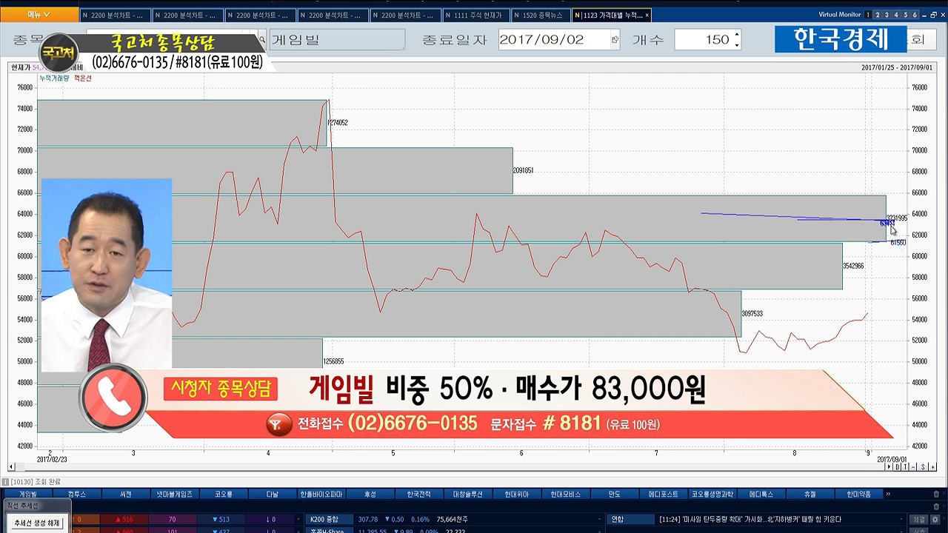Image resolution: width=948 pixels, height=533 pixels.
Task: Open the 메뉴 dropdown menu
Action: click(x=39, y=15)
